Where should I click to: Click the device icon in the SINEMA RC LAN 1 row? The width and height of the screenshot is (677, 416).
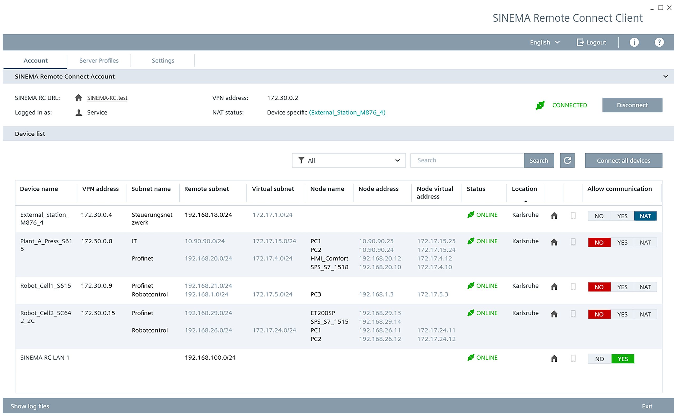click(573, 359)
